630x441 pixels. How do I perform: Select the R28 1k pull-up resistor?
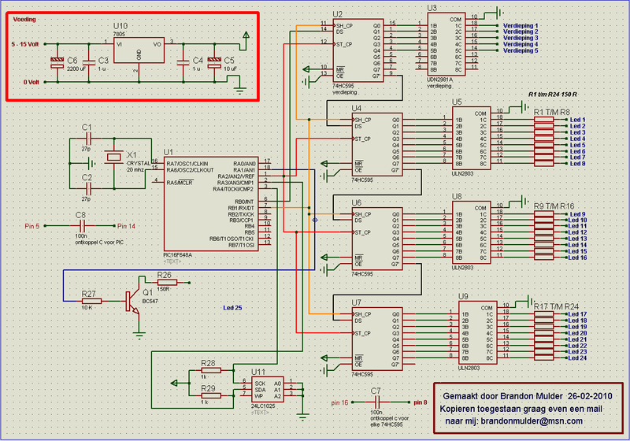[209, 371]
